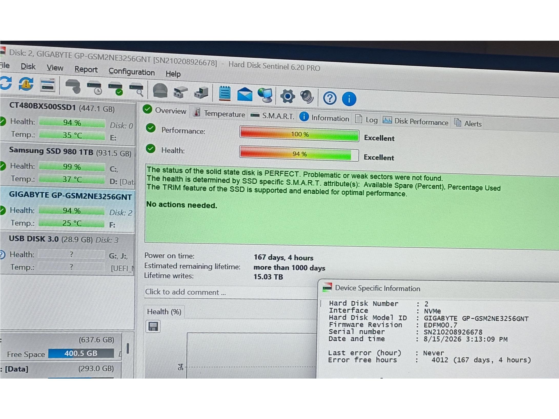
Task: Click the globe and monitor network icon
Action: (x=265, y=95)
